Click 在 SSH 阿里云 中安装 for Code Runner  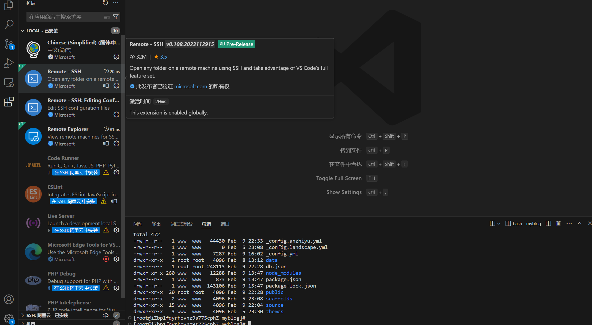pos(76,173)
